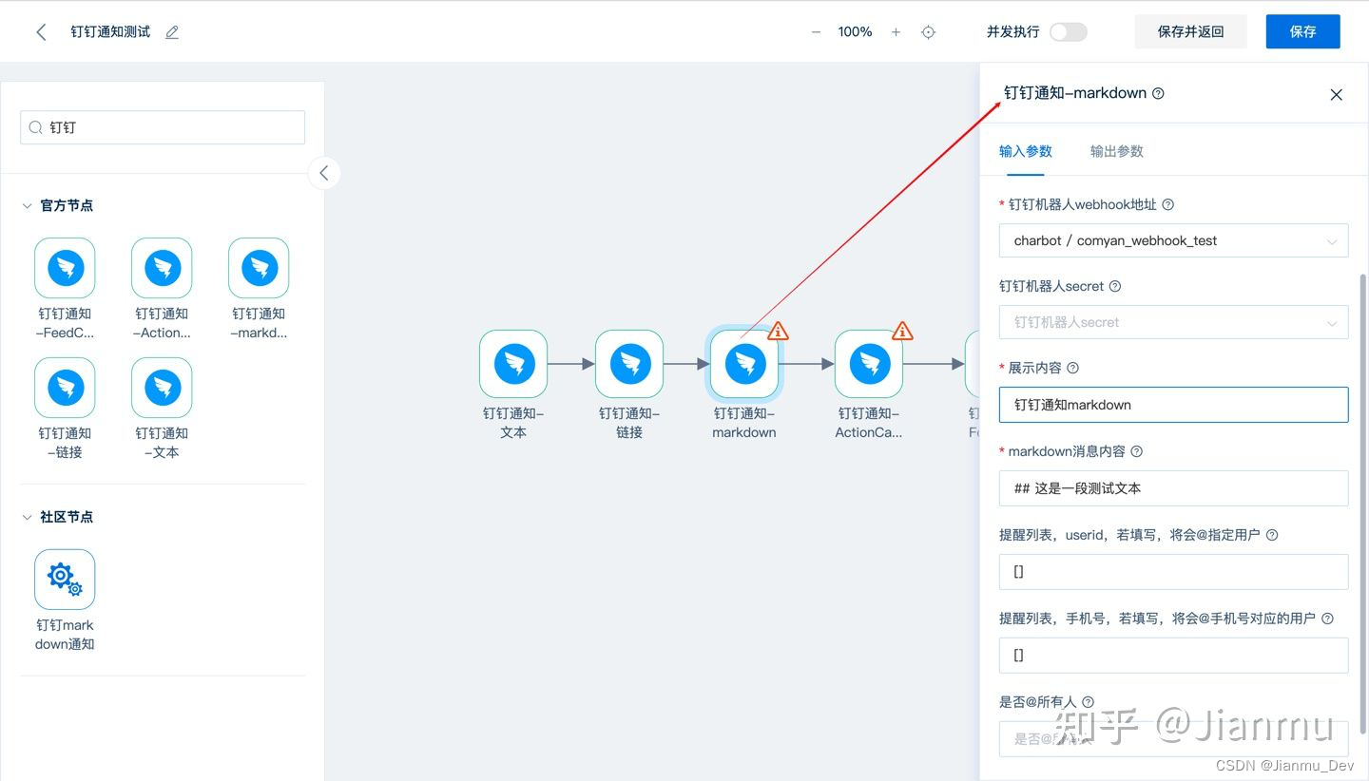This screenshot has width=1369, height=781.
Task: Show help for 钉钉机器人secret
Action: pos(1115,286)
